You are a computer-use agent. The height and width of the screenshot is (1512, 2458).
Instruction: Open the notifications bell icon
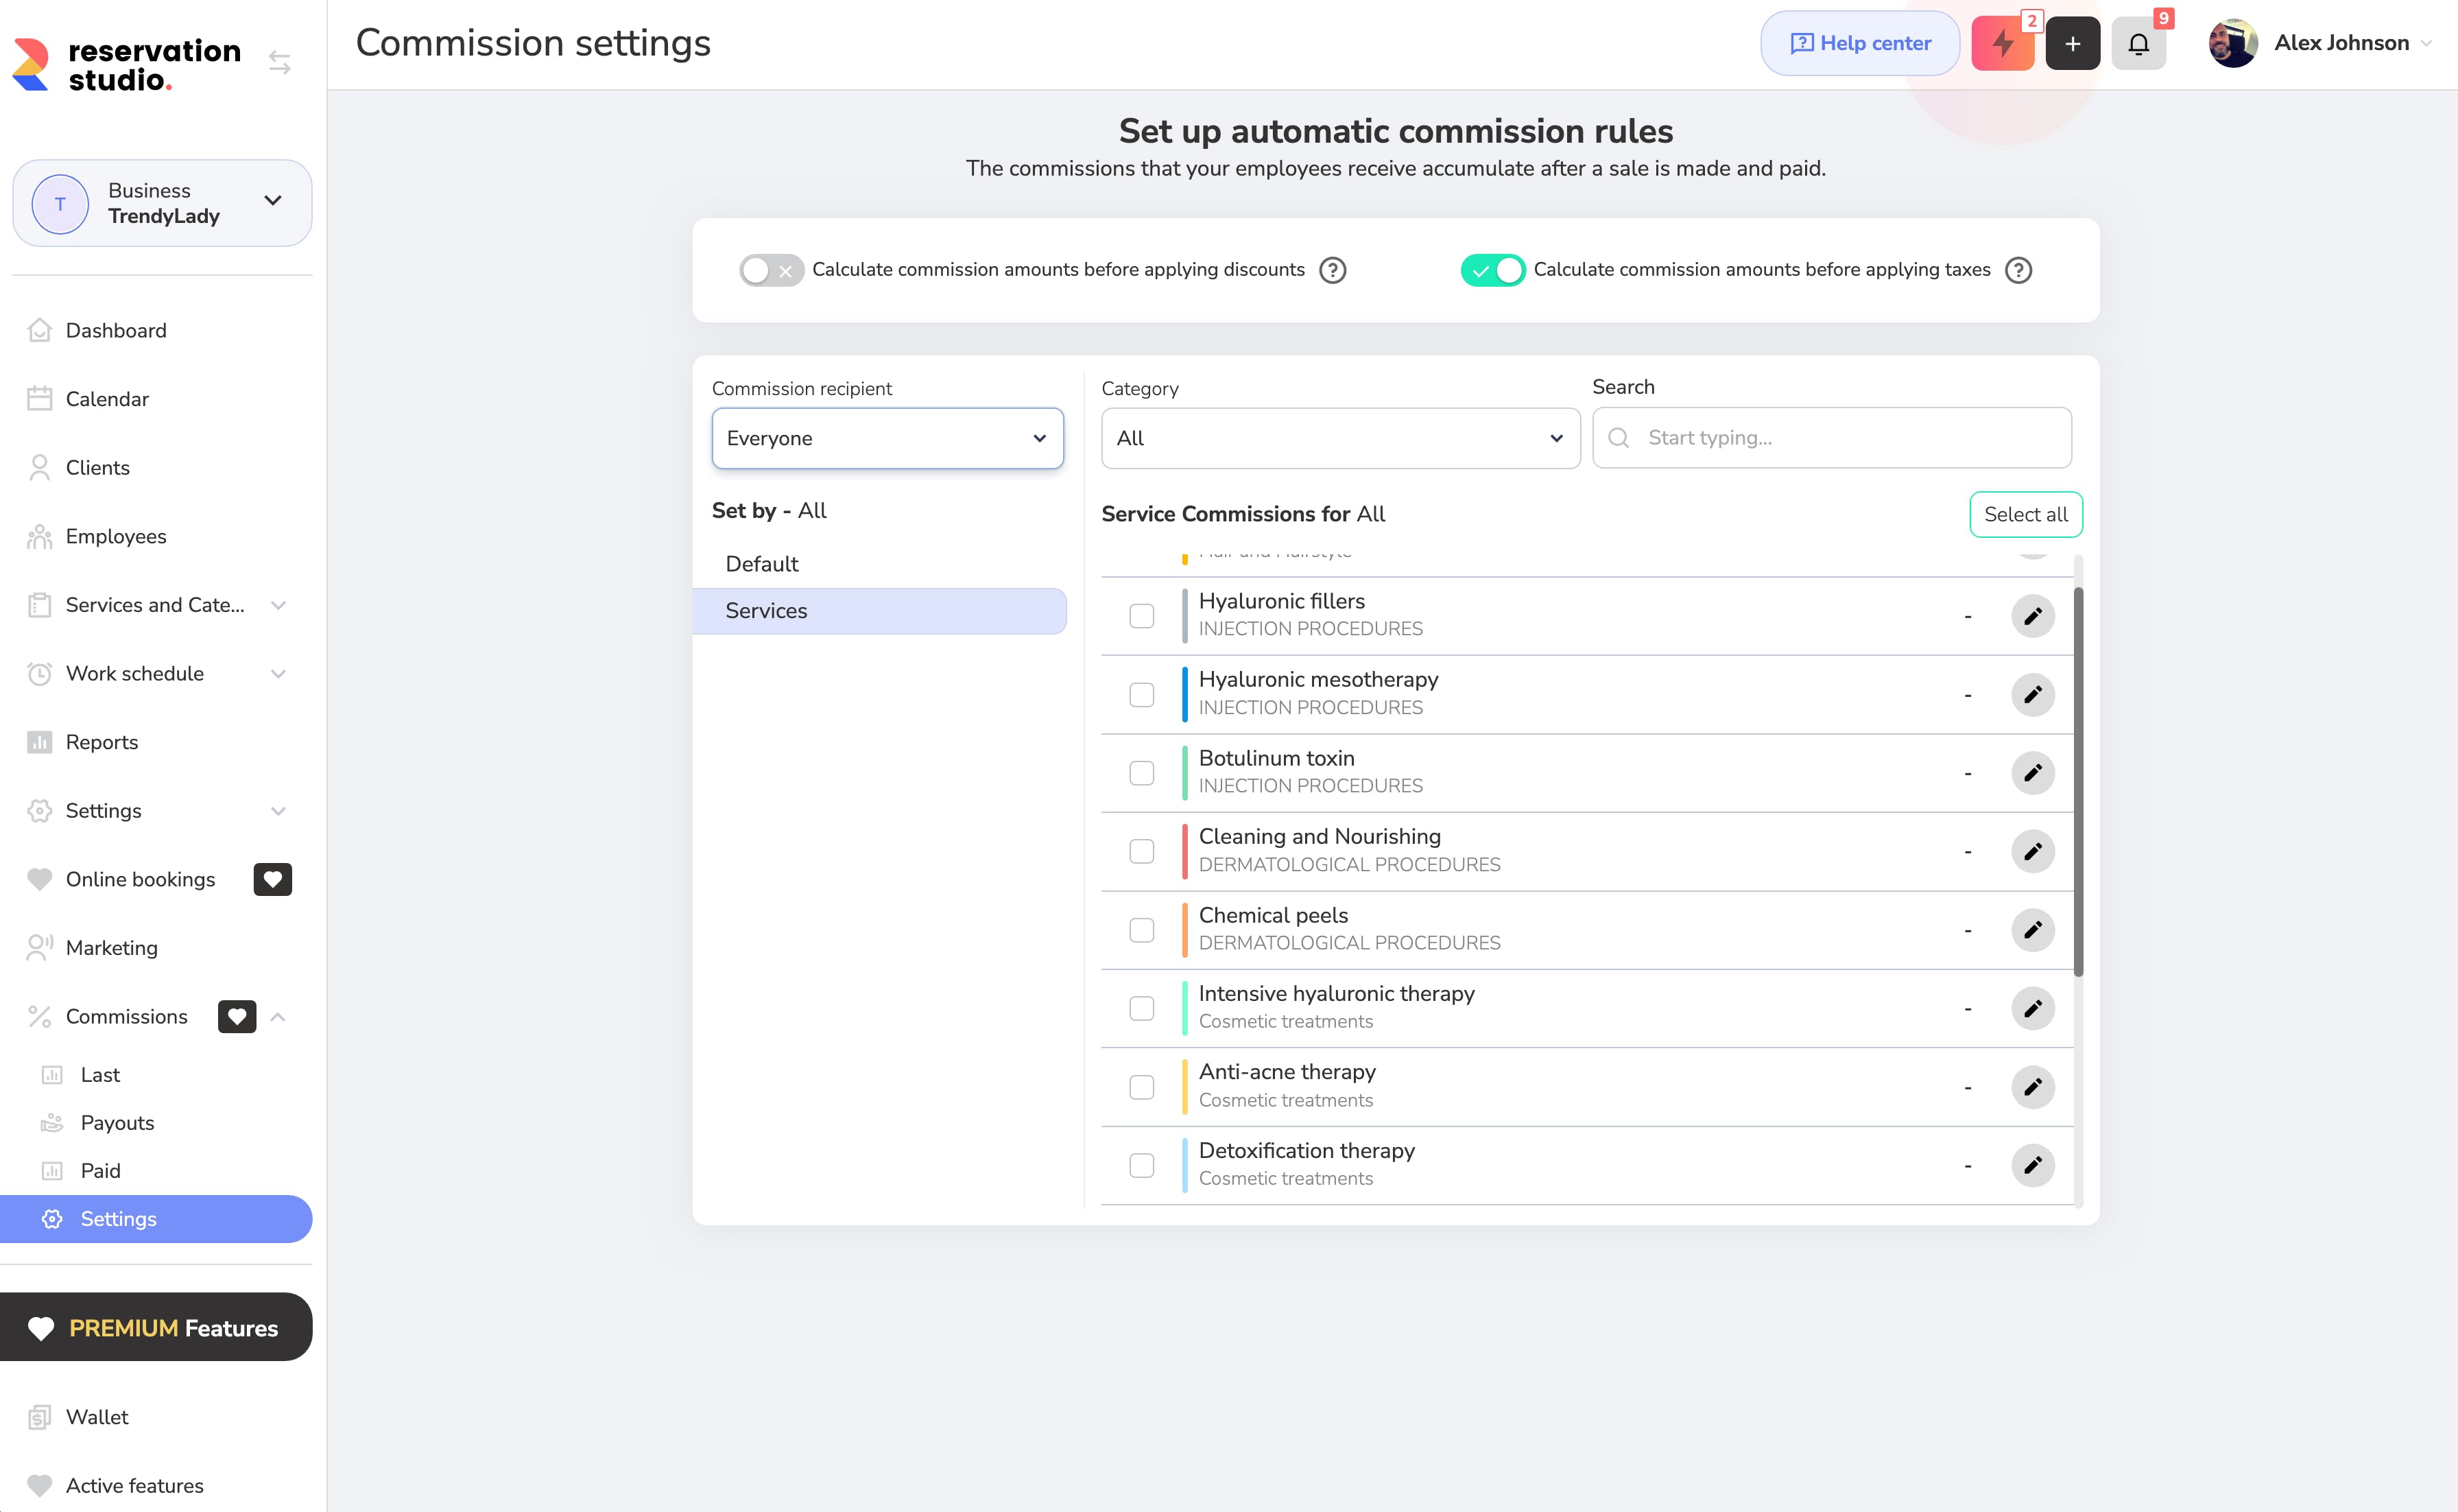click(2138, 43)
